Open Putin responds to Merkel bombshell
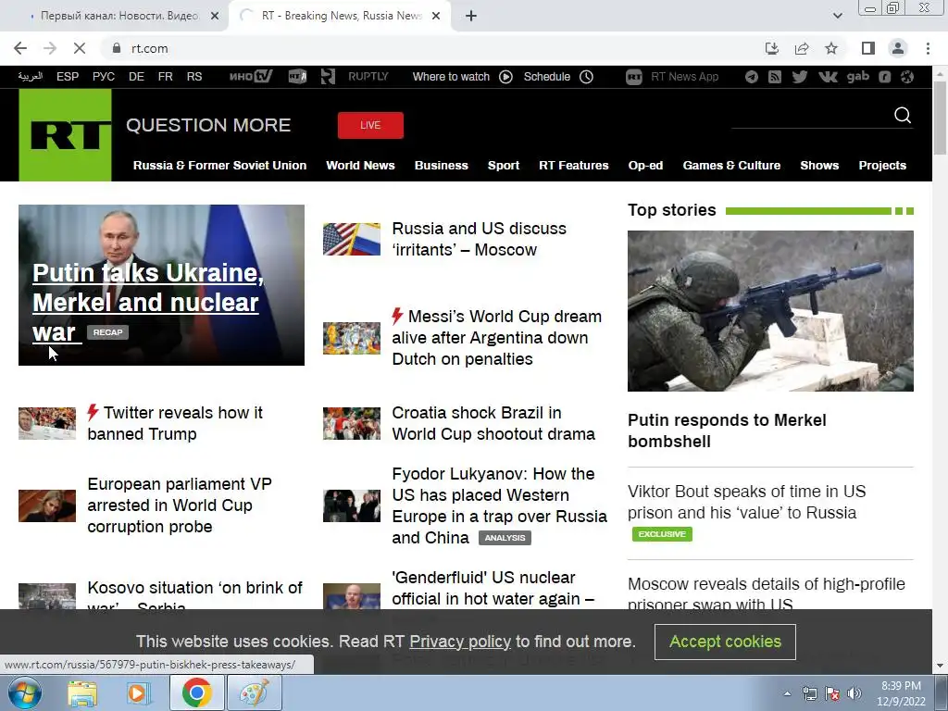The image size is (948, 711). 727,430
